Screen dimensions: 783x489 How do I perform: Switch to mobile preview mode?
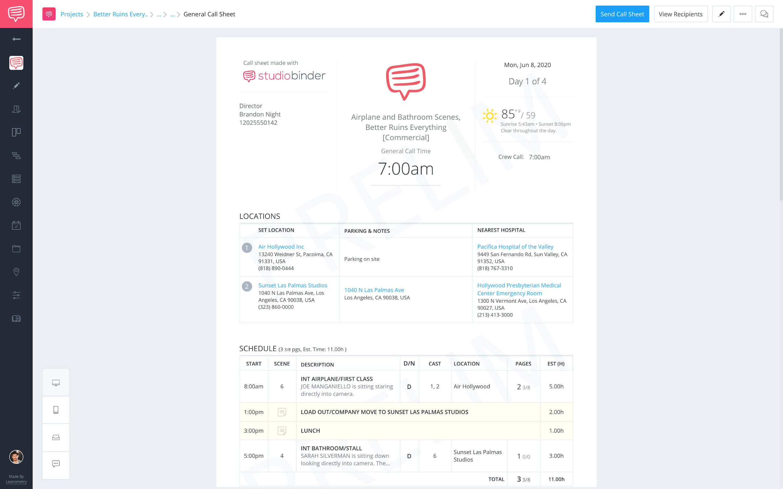pos(56,410)
